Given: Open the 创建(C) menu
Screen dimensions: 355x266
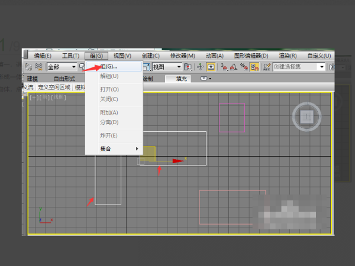Looking at the screenshot, I should click(151, 56).
